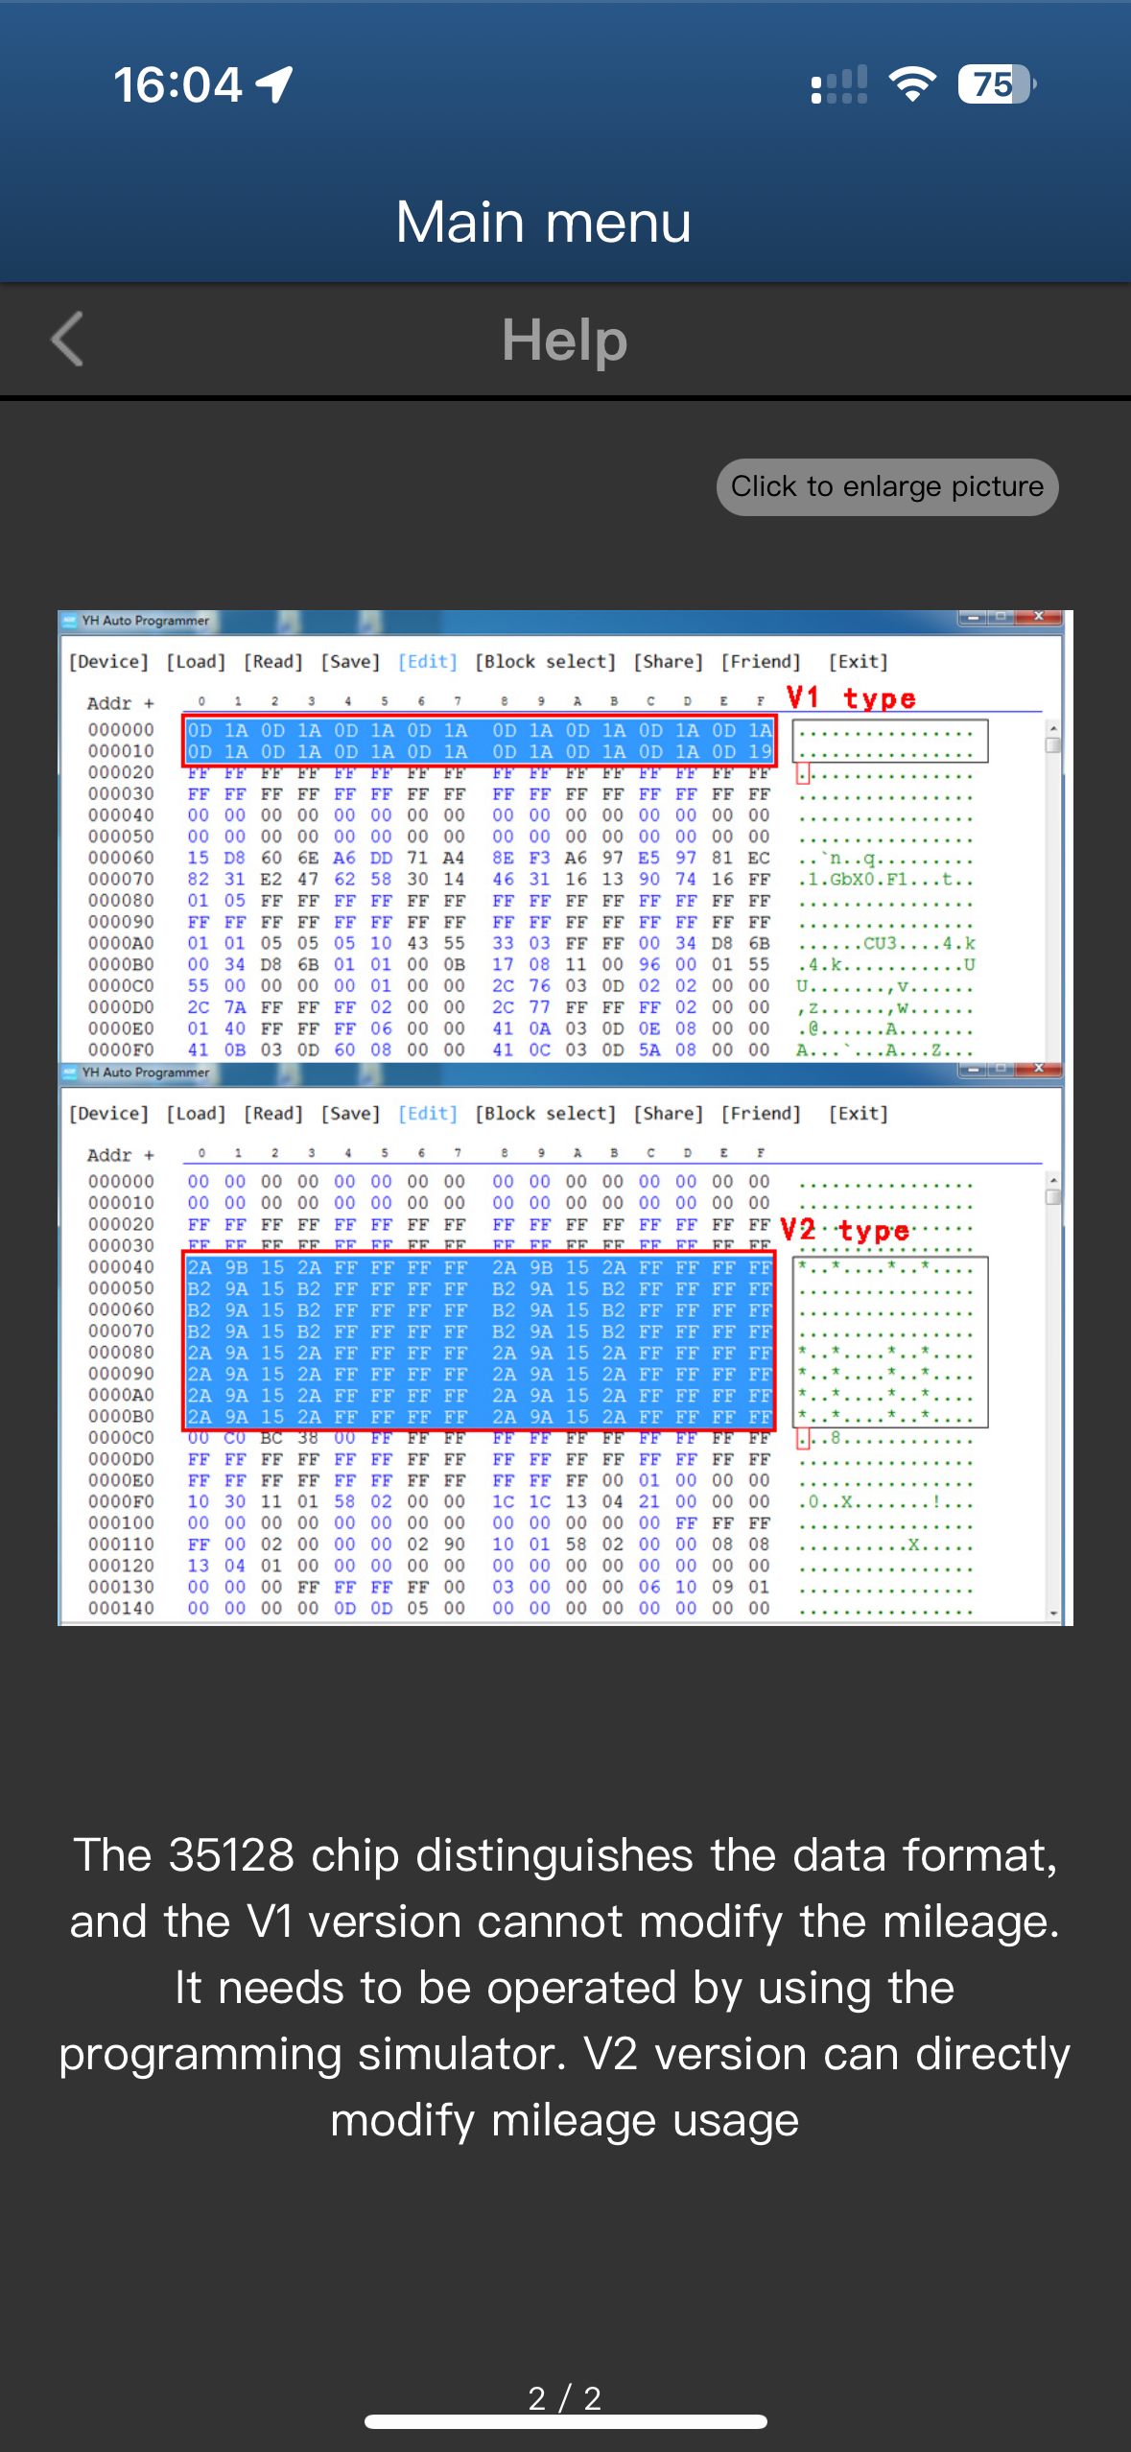Tap the location arrow beside the time
1131x2452 pixels.
point(275,84)
